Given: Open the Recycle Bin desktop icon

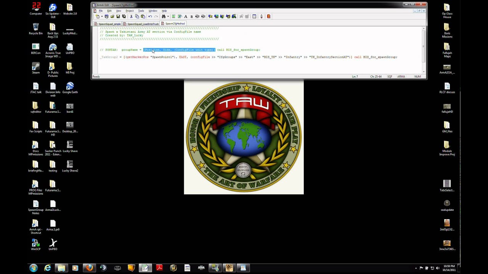Looking at the screenshot, I should point(36,29).
